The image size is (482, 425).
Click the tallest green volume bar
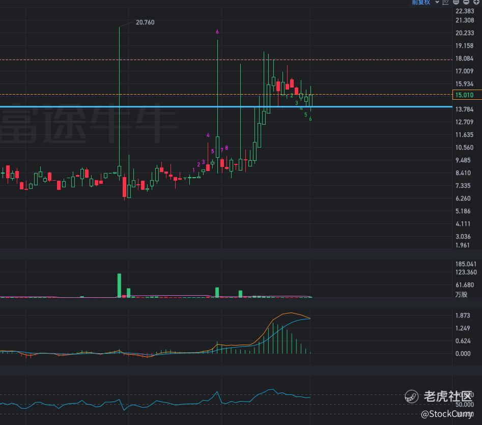(120, 285)
